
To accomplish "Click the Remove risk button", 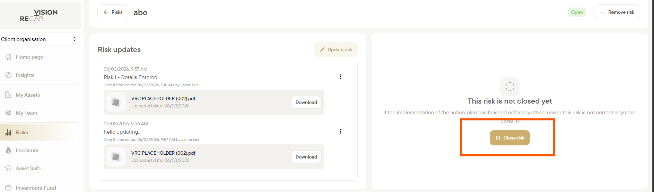I will (x=617, y=12).
